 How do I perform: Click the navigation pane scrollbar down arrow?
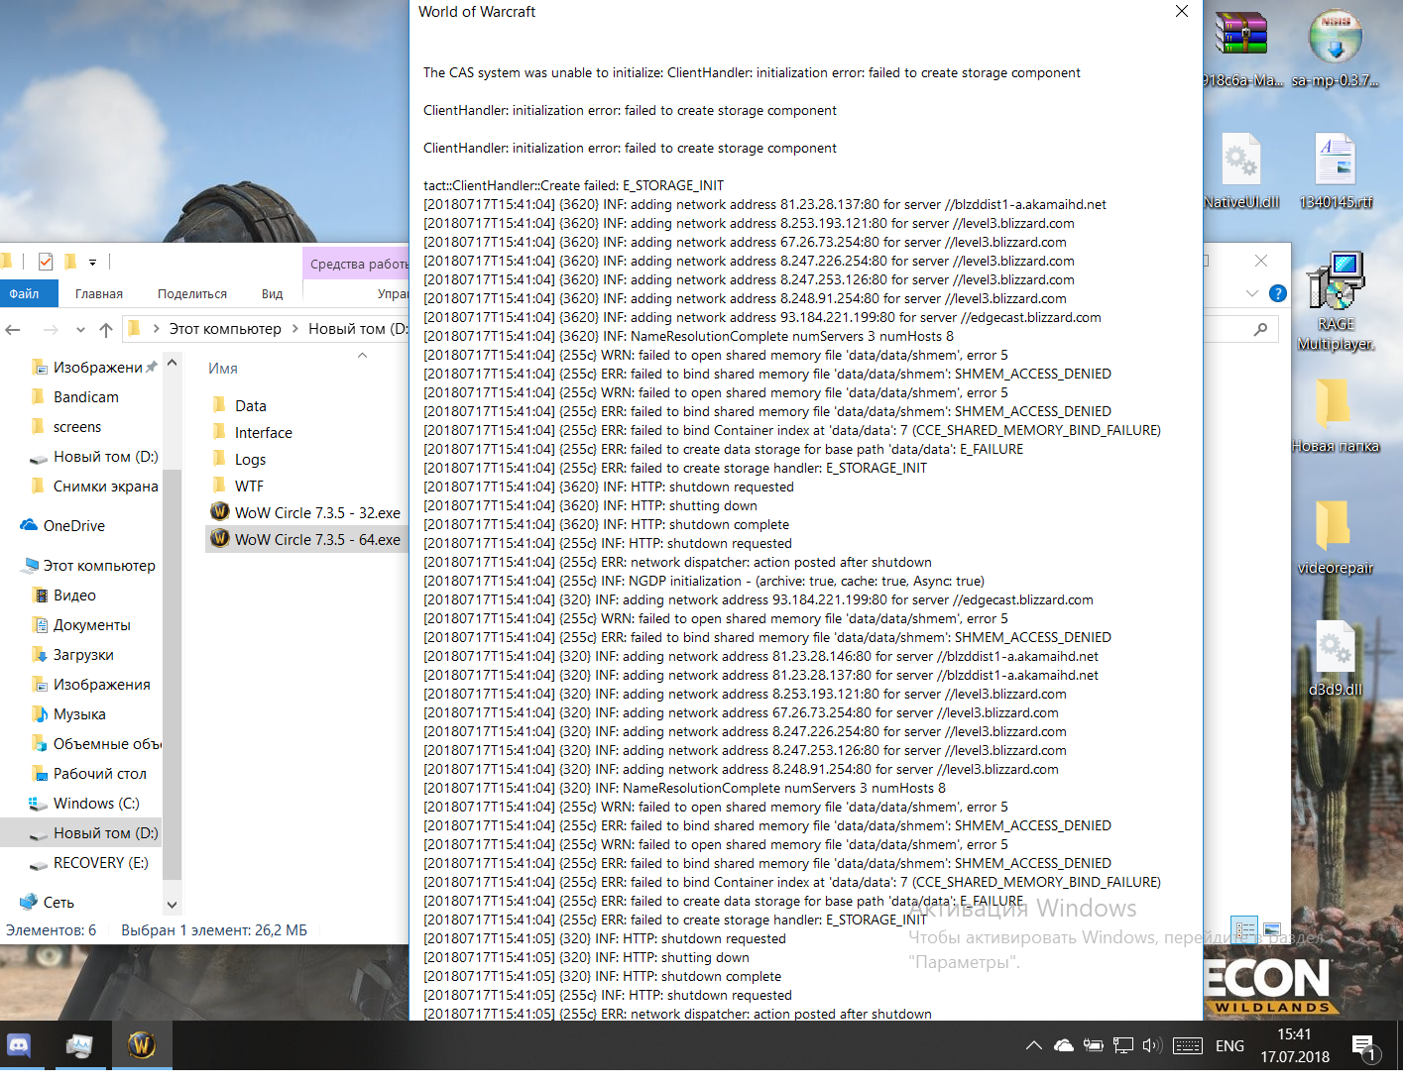pos(173,904)
